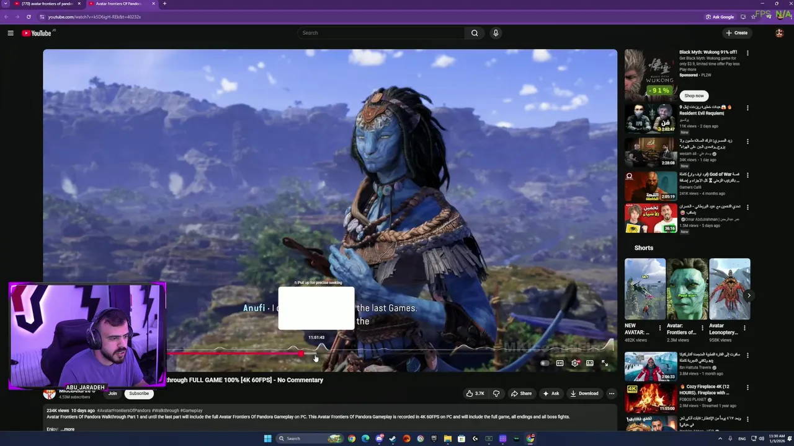Expand the description with ...more
This screenshot has width=794, height=446.
(67, 429)
